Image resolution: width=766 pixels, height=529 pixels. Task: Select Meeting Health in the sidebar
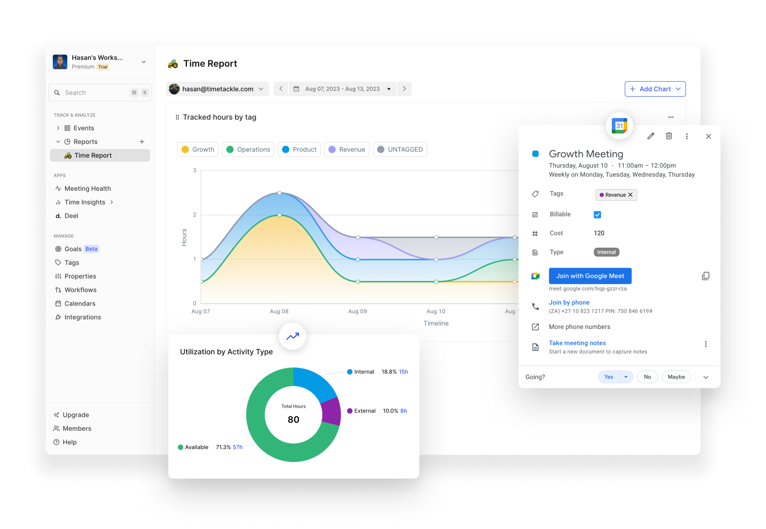tap(87, 188)
